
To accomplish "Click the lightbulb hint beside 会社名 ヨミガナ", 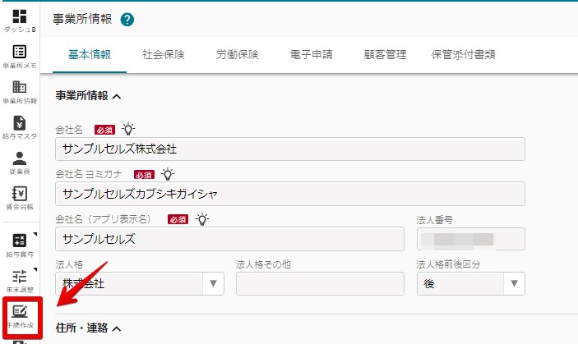I will click(168, 174).
